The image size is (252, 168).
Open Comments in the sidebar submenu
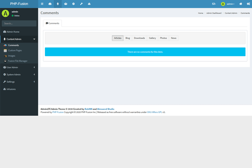[13, 45]
